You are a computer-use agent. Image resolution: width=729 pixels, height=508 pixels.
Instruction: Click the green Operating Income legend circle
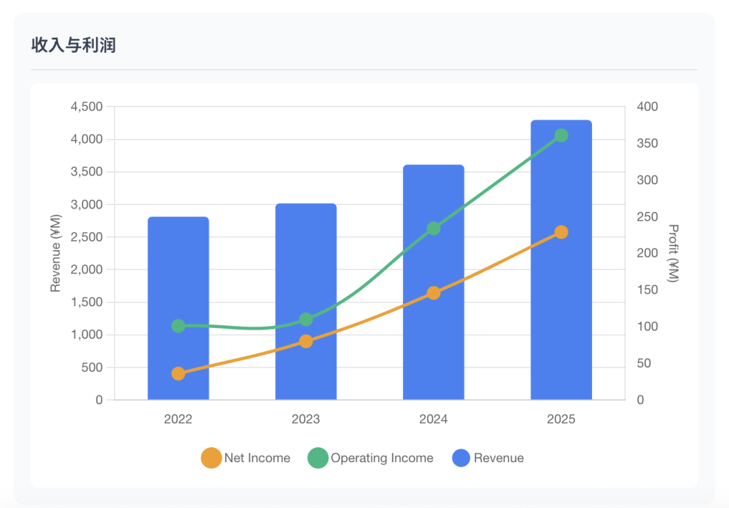click(x=318, y=458)
